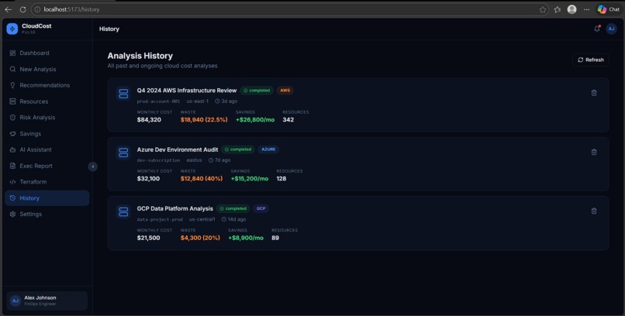Click the CloudCost Pulse logo icon
Image resolution: width=625 pixels, height=316 pixels.
click(x=12, y=29)
